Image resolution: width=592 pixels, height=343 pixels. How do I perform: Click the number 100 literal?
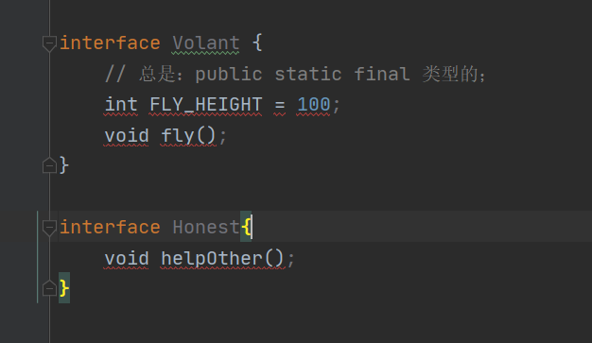(313, 105)
